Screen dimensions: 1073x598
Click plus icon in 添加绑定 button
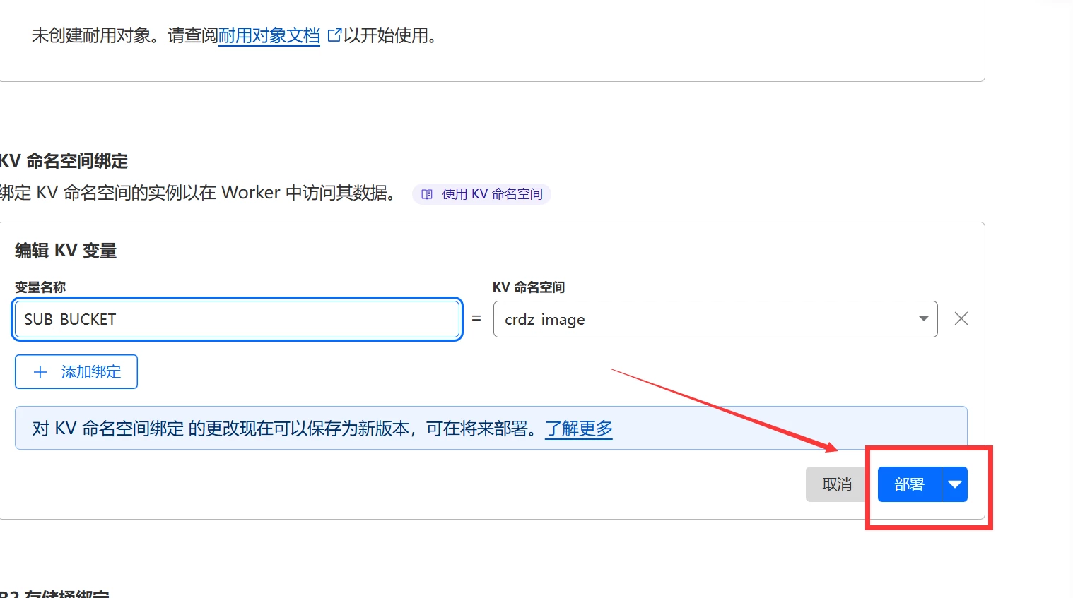[x=40, y=372]
